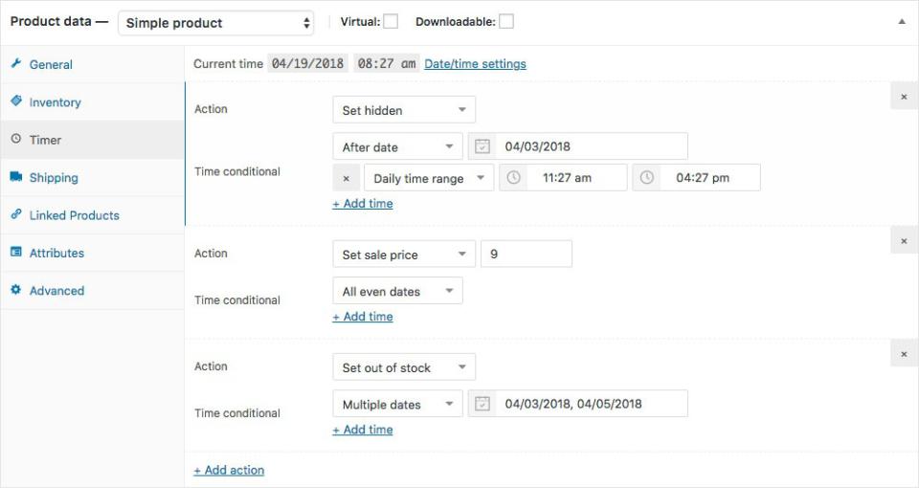Click the sale price value field

point(526,255)
